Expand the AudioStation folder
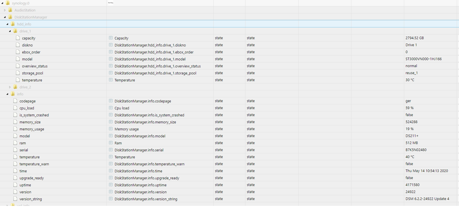Viewport: 459px width, 207px height. coord(5,10)
